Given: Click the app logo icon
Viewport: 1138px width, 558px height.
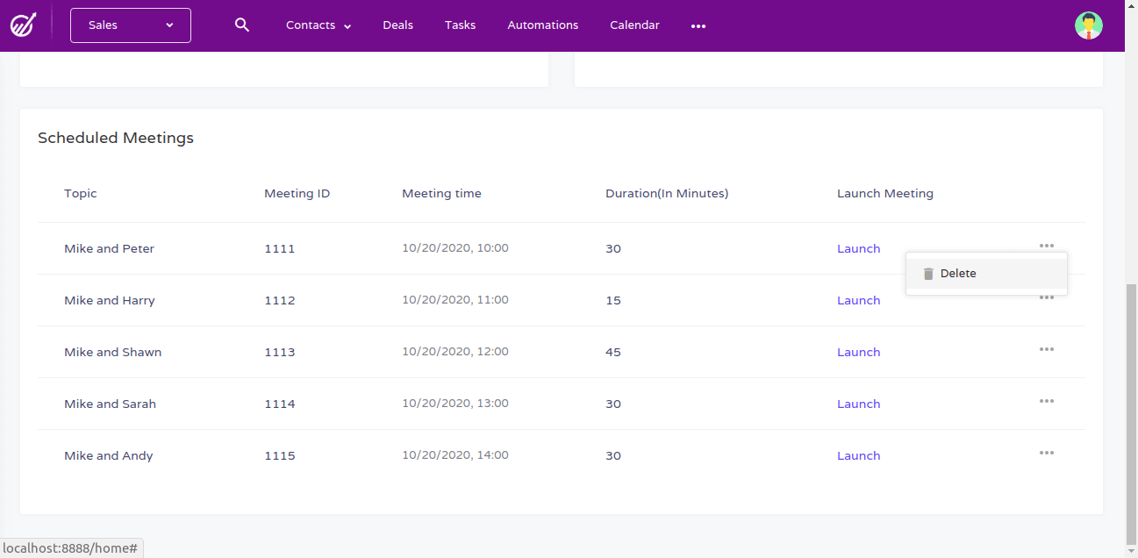Looking at the screenshot, I should pyautogui.click(x=22, y=25).
